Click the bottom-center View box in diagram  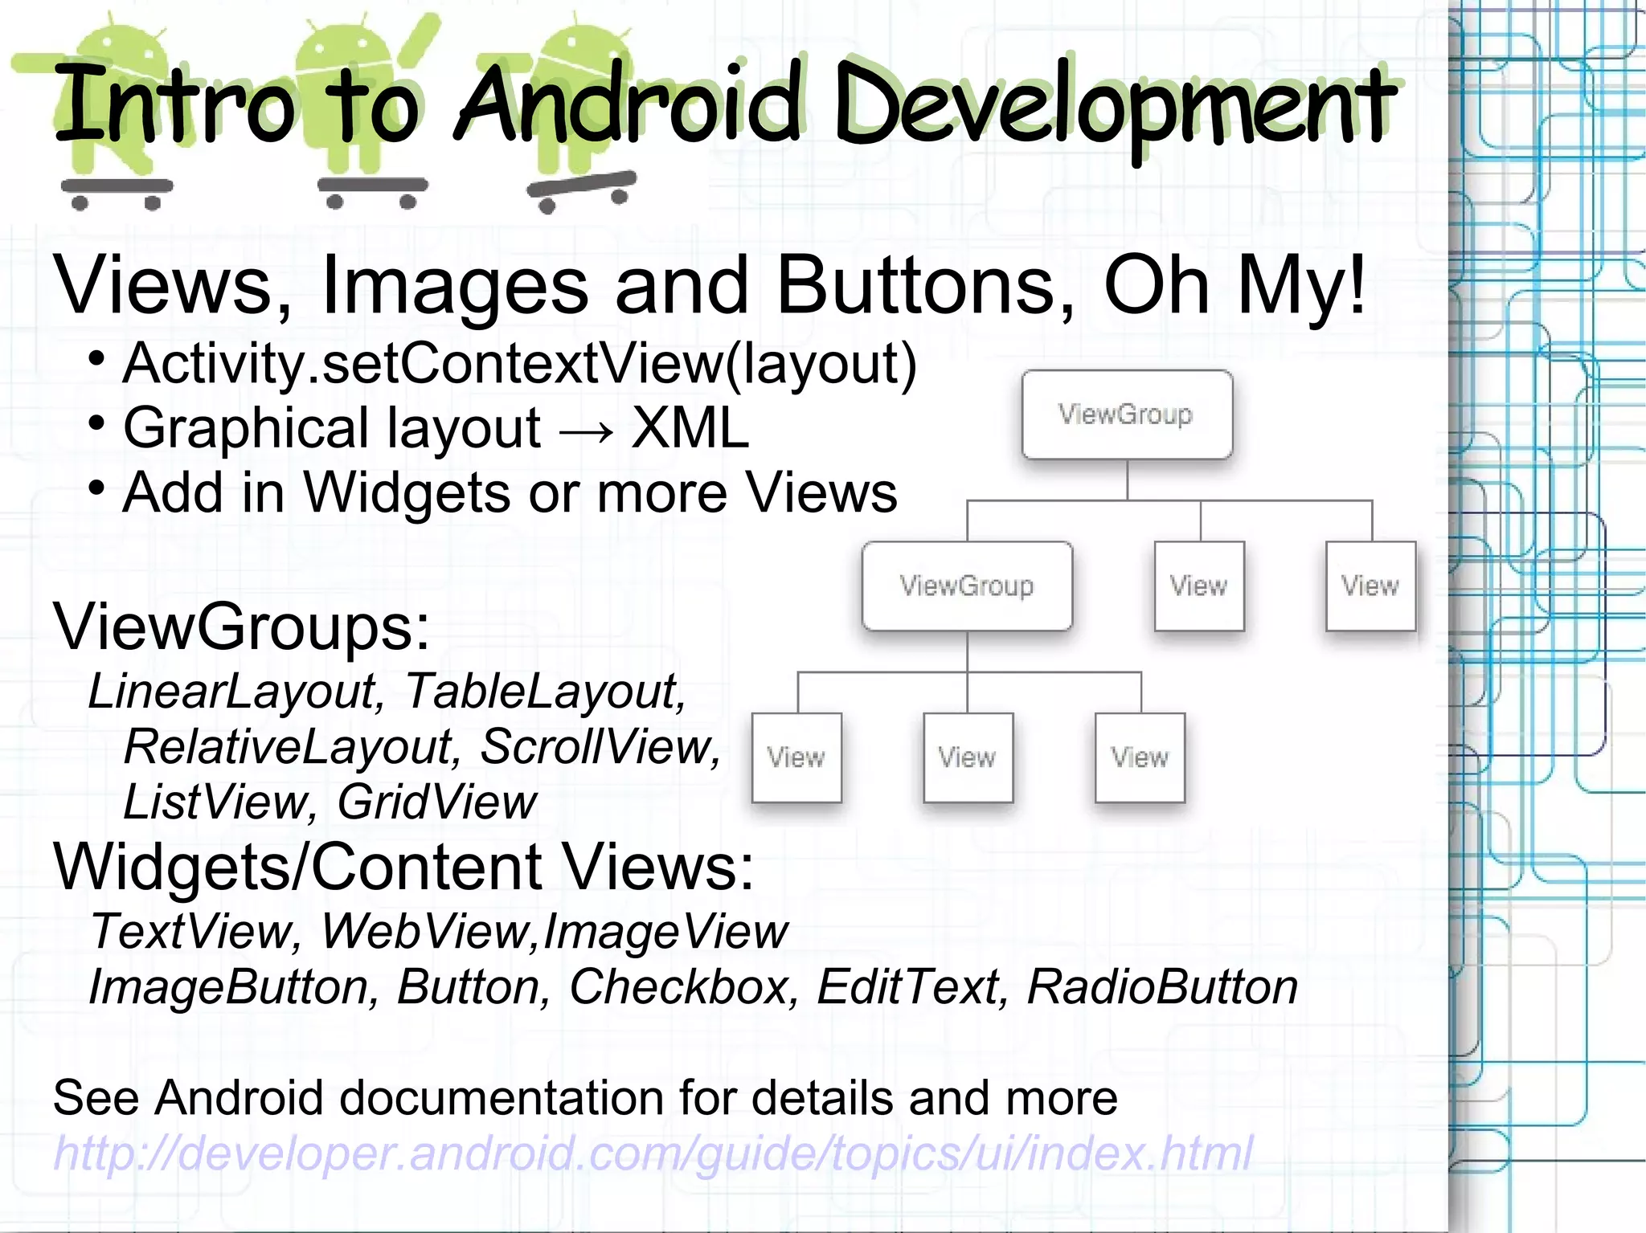click(x=968, y=757)
